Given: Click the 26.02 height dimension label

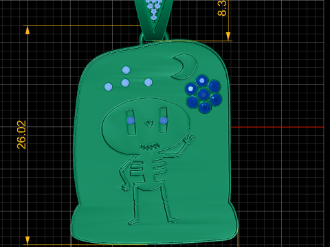Looking at the screenshot, I should click(21, 134).
